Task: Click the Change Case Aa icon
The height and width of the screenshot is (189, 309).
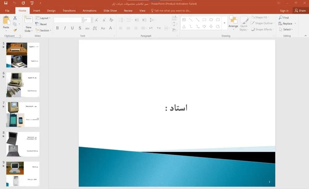Action: pos(103,28)
